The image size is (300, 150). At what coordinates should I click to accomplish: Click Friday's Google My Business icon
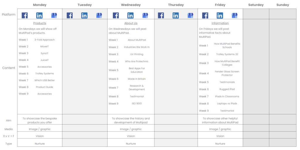tap(234, 15)
